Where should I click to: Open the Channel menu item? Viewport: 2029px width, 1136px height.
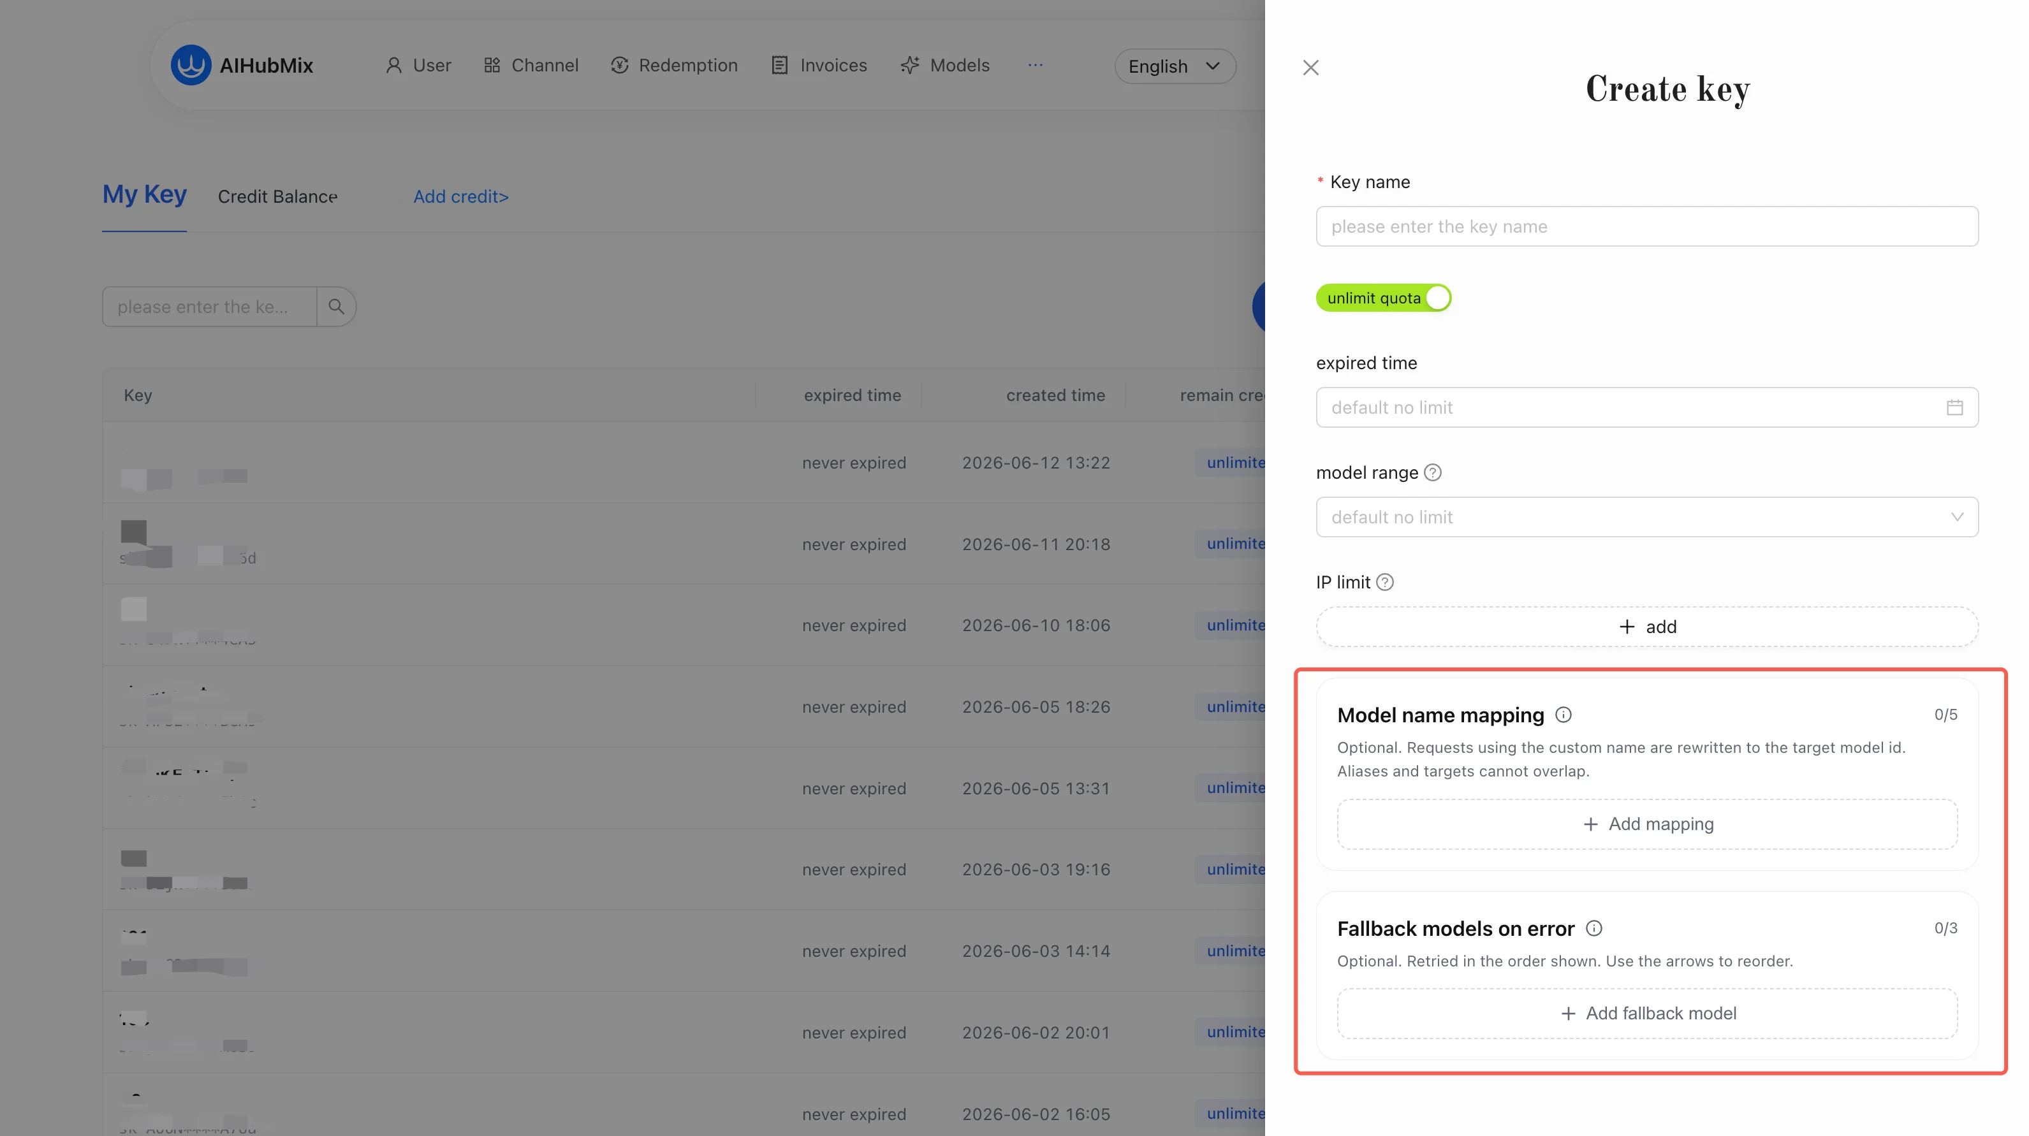(x=531, y=65)
